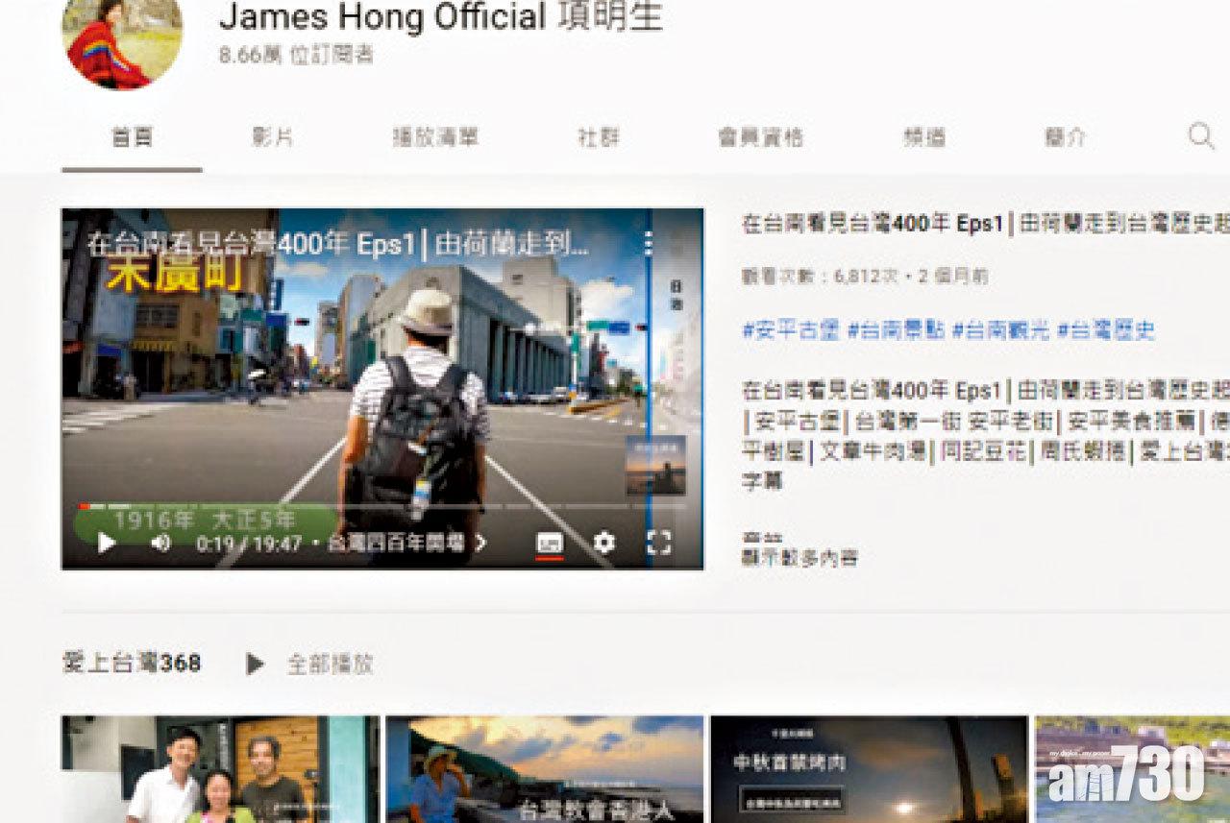This screenshot has width=1230, height=823.
Task: Click the play-all triangle icon beside 愛上台灣368
Action: tap(255, 664)
